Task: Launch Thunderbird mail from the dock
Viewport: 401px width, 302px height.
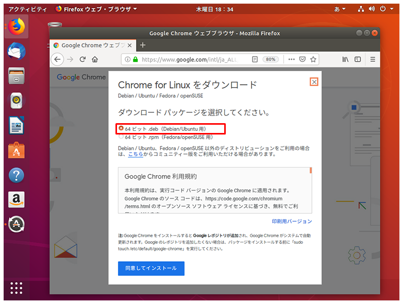Action: (x=16, y=52)
